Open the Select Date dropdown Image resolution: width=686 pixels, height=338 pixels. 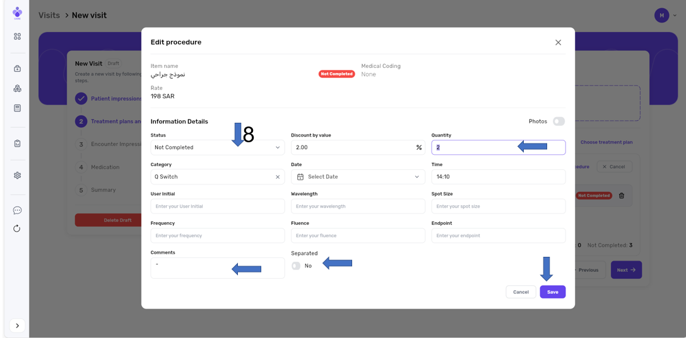tap(357, 177)
